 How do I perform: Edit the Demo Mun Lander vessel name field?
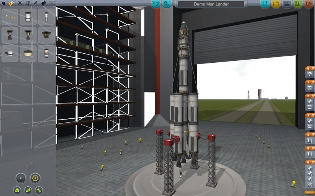[x=211, y=4]
